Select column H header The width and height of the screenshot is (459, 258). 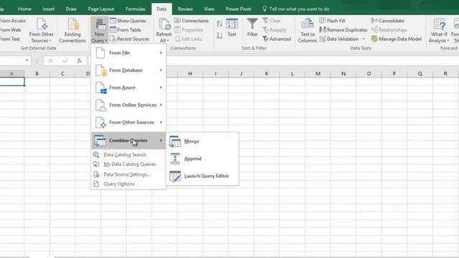pyautogui.click(x=190, y=74)
